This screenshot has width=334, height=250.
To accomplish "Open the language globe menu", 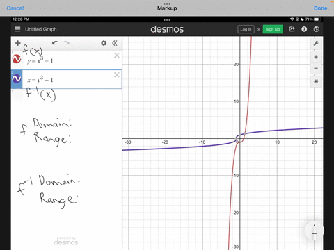I will [316, 29].
